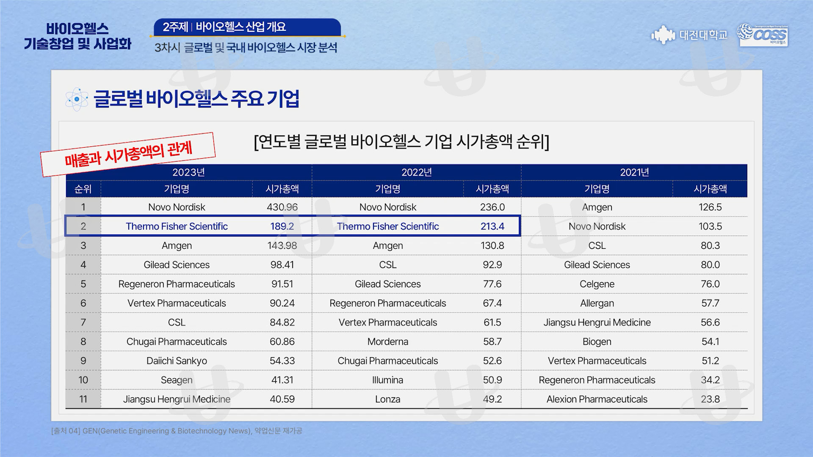Click the Morderna entry in 2022 column
813x457 pixels.
(387, 341)
